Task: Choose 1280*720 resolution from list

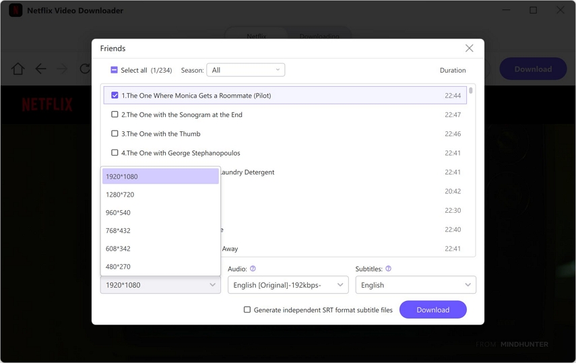Action: tap(160, 195)
